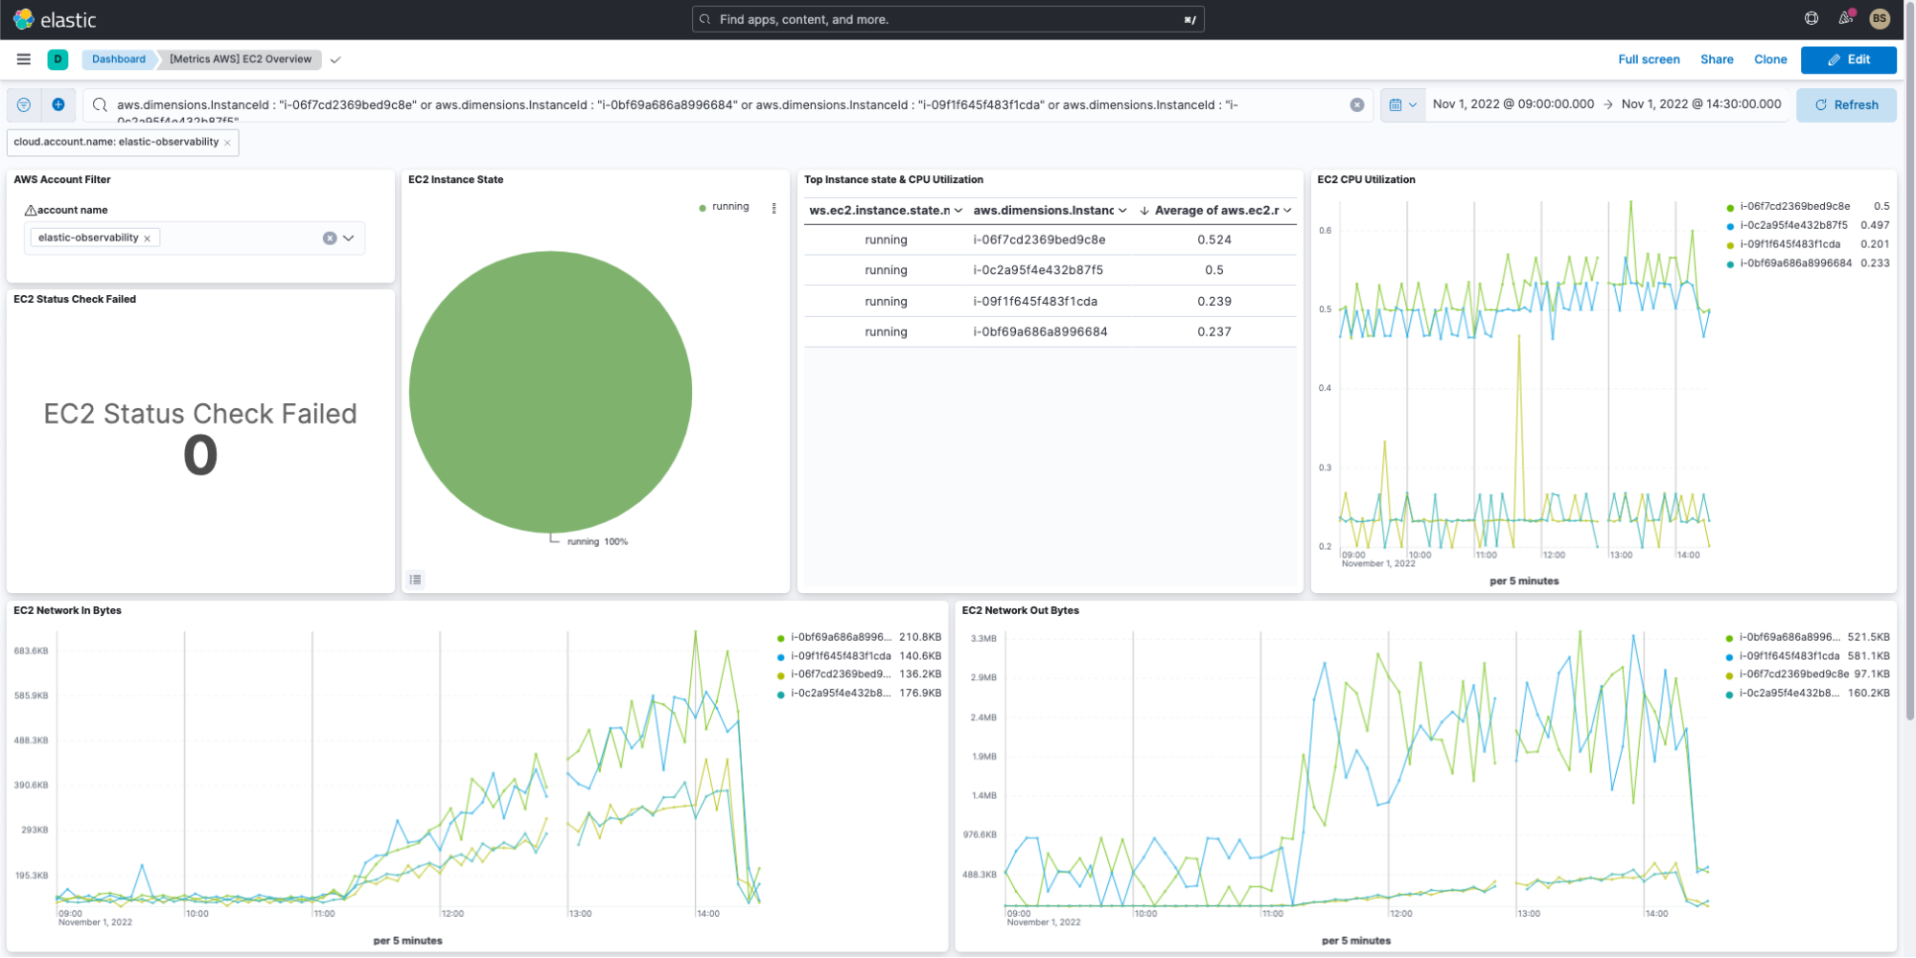Open the filter options menu icon
The height and width of the screenshot is (958, 1916).
[24, 104]
